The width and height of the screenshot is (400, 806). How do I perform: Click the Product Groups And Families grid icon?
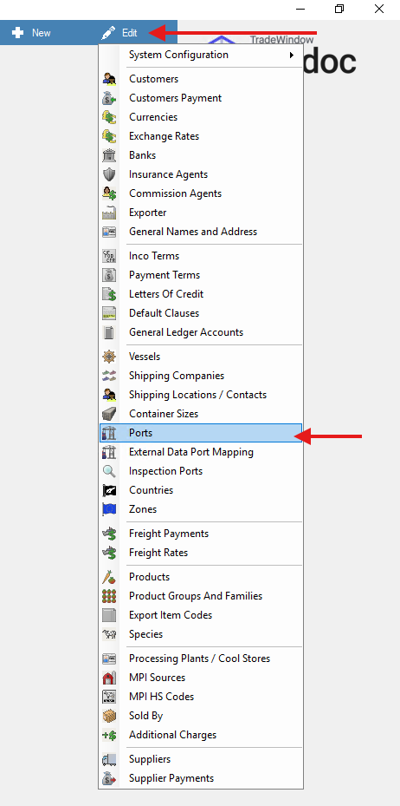coord(109,596)
